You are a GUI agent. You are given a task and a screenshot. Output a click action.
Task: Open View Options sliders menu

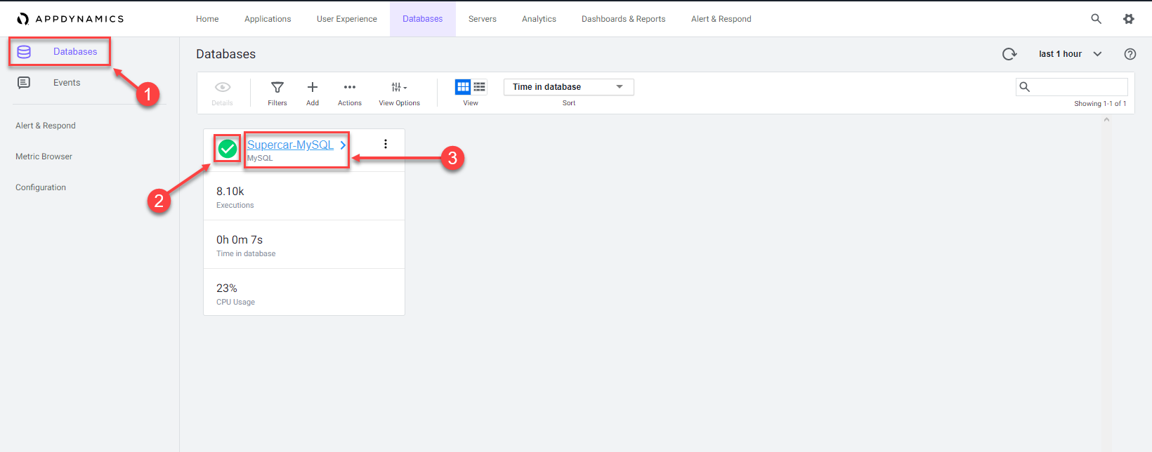399,87
